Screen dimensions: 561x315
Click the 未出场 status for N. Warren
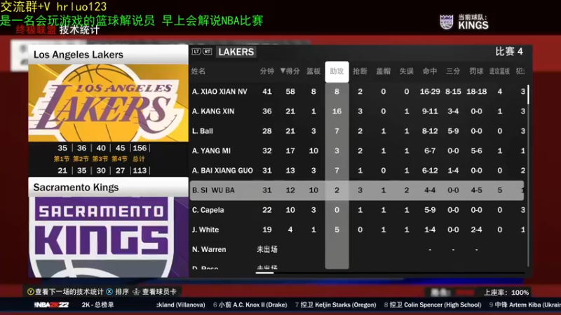267,249
